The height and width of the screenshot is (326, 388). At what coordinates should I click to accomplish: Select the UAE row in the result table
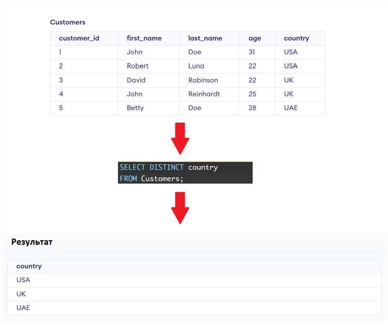(23, 308)
